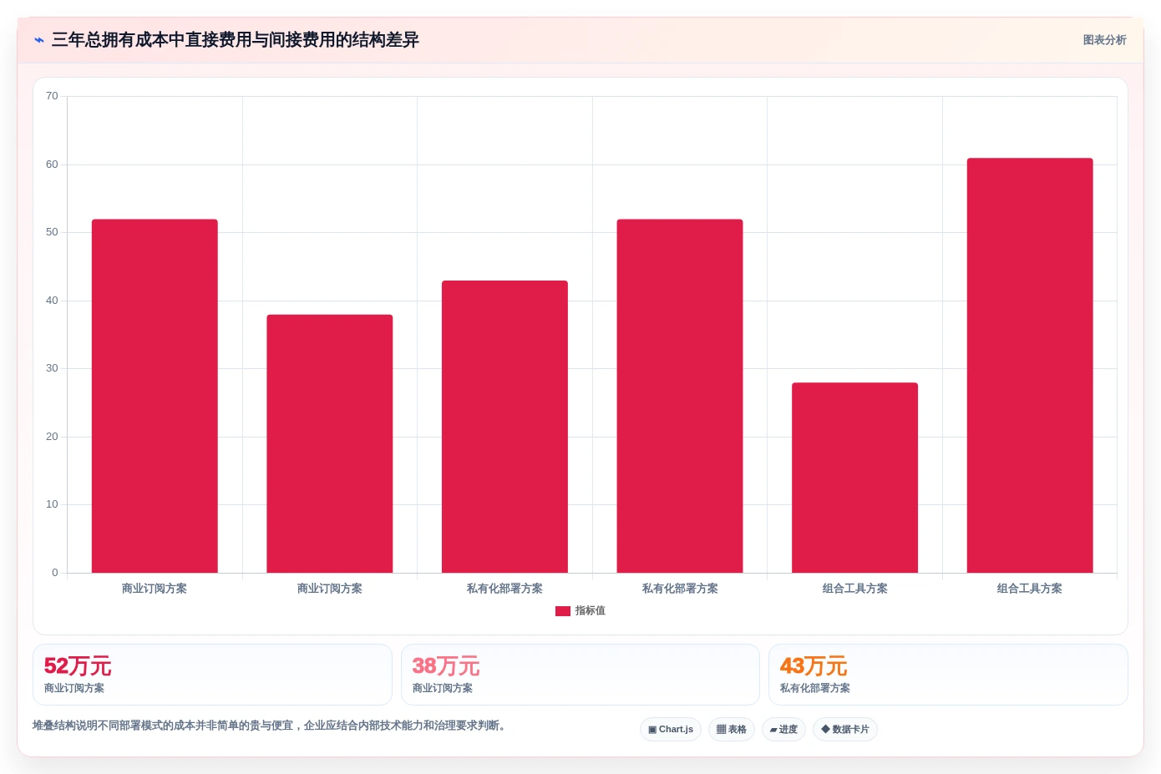1161x774 pixels.
Task: Click the 数据卡片 tag chip
Action: [845, 729]
